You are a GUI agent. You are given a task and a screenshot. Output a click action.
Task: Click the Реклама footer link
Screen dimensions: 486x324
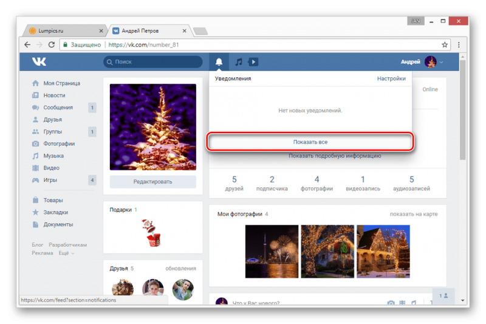(43, 253)
